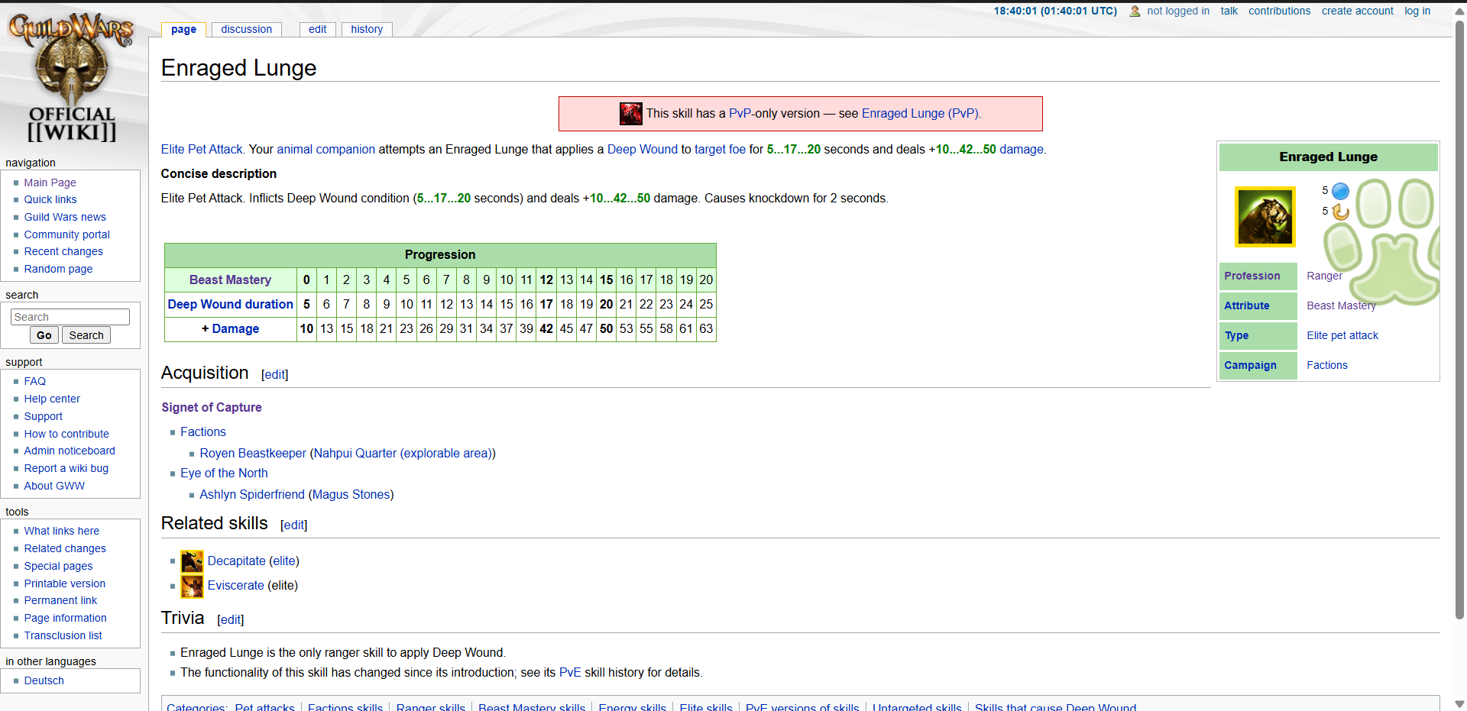Open the edit tab
Image resolution: width=1467 pixels, height=711 pixels.
tap(317, 29)
